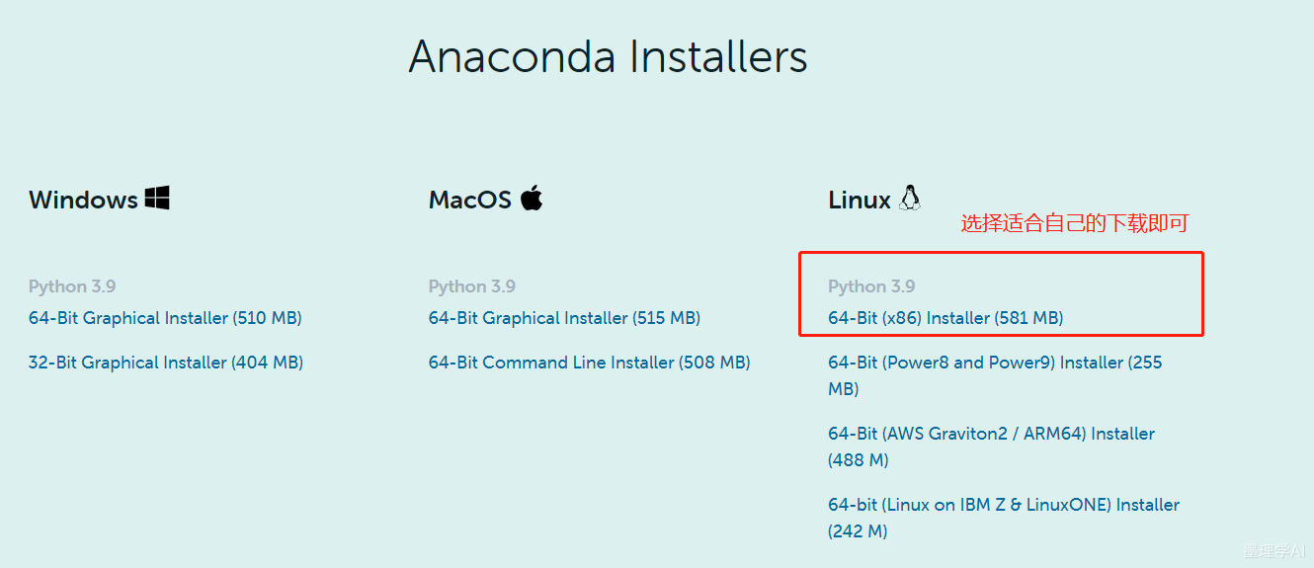Click Python 3.9 label under Windows
The height and width of the screenshot is (568, 1314).
72,286
